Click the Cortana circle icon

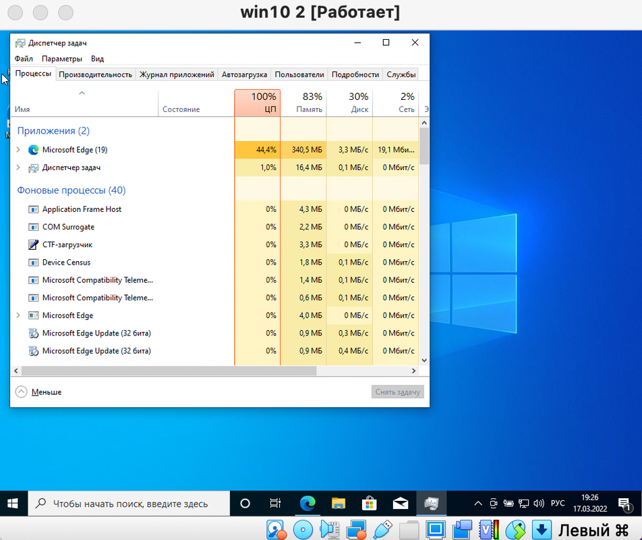pyautogui.click(x=245, y=503)
